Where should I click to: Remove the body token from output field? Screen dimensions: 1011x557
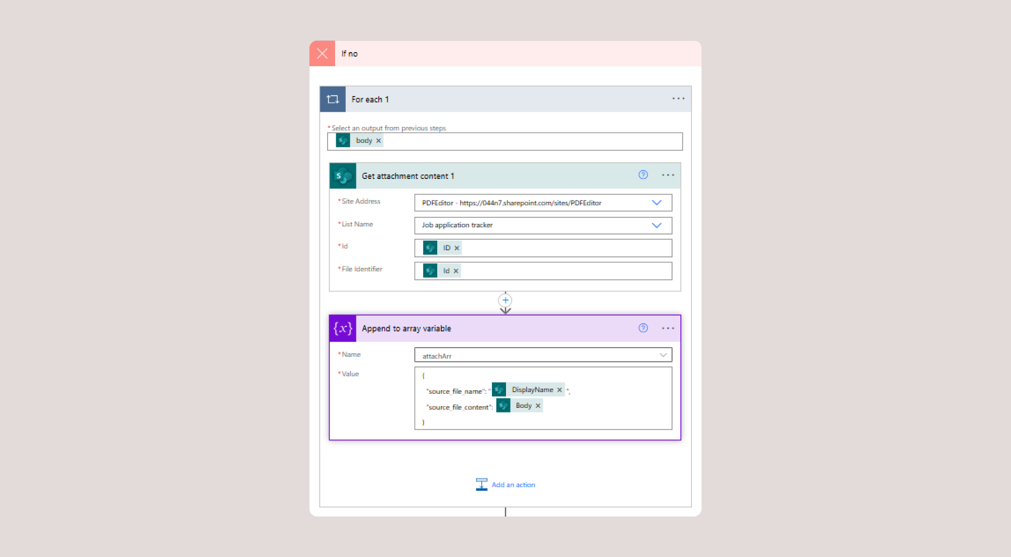379,141
